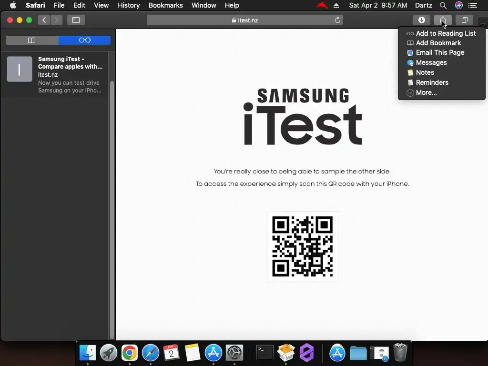Click the forward navigation arrow

56,20
